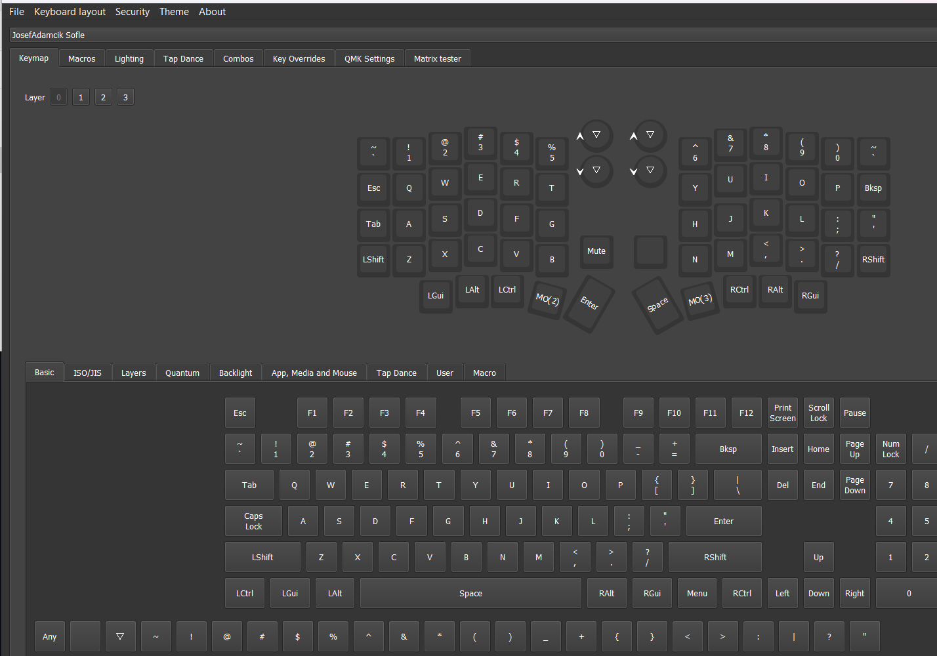Switch to layer 3
This screenshot has width=937, height=656.
[x=125, y=98]
